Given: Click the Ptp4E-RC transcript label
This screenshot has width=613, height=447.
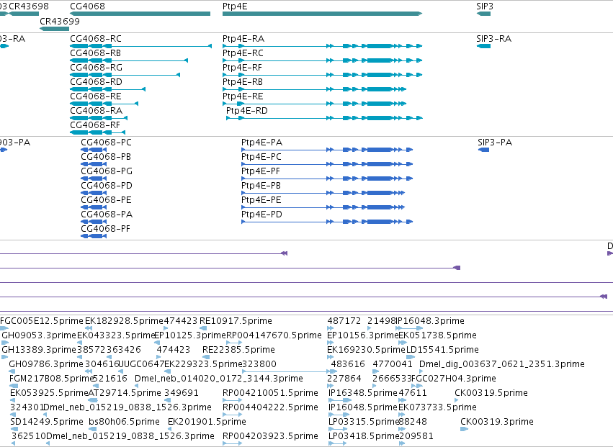Looking at the screenshot, I should [243, 53].
